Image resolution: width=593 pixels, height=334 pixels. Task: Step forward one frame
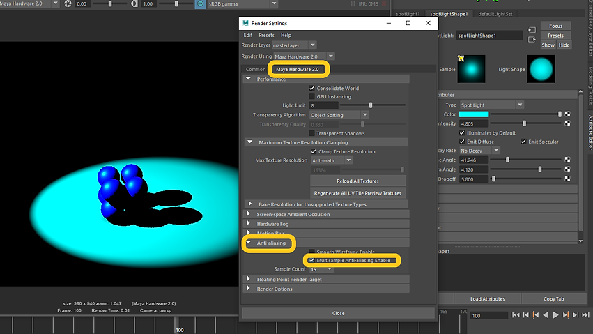[x=576, y=314]
